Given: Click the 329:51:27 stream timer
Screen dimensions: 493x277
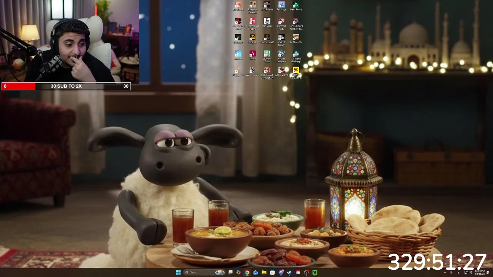Looking at the screenshot, I should 437,261.
